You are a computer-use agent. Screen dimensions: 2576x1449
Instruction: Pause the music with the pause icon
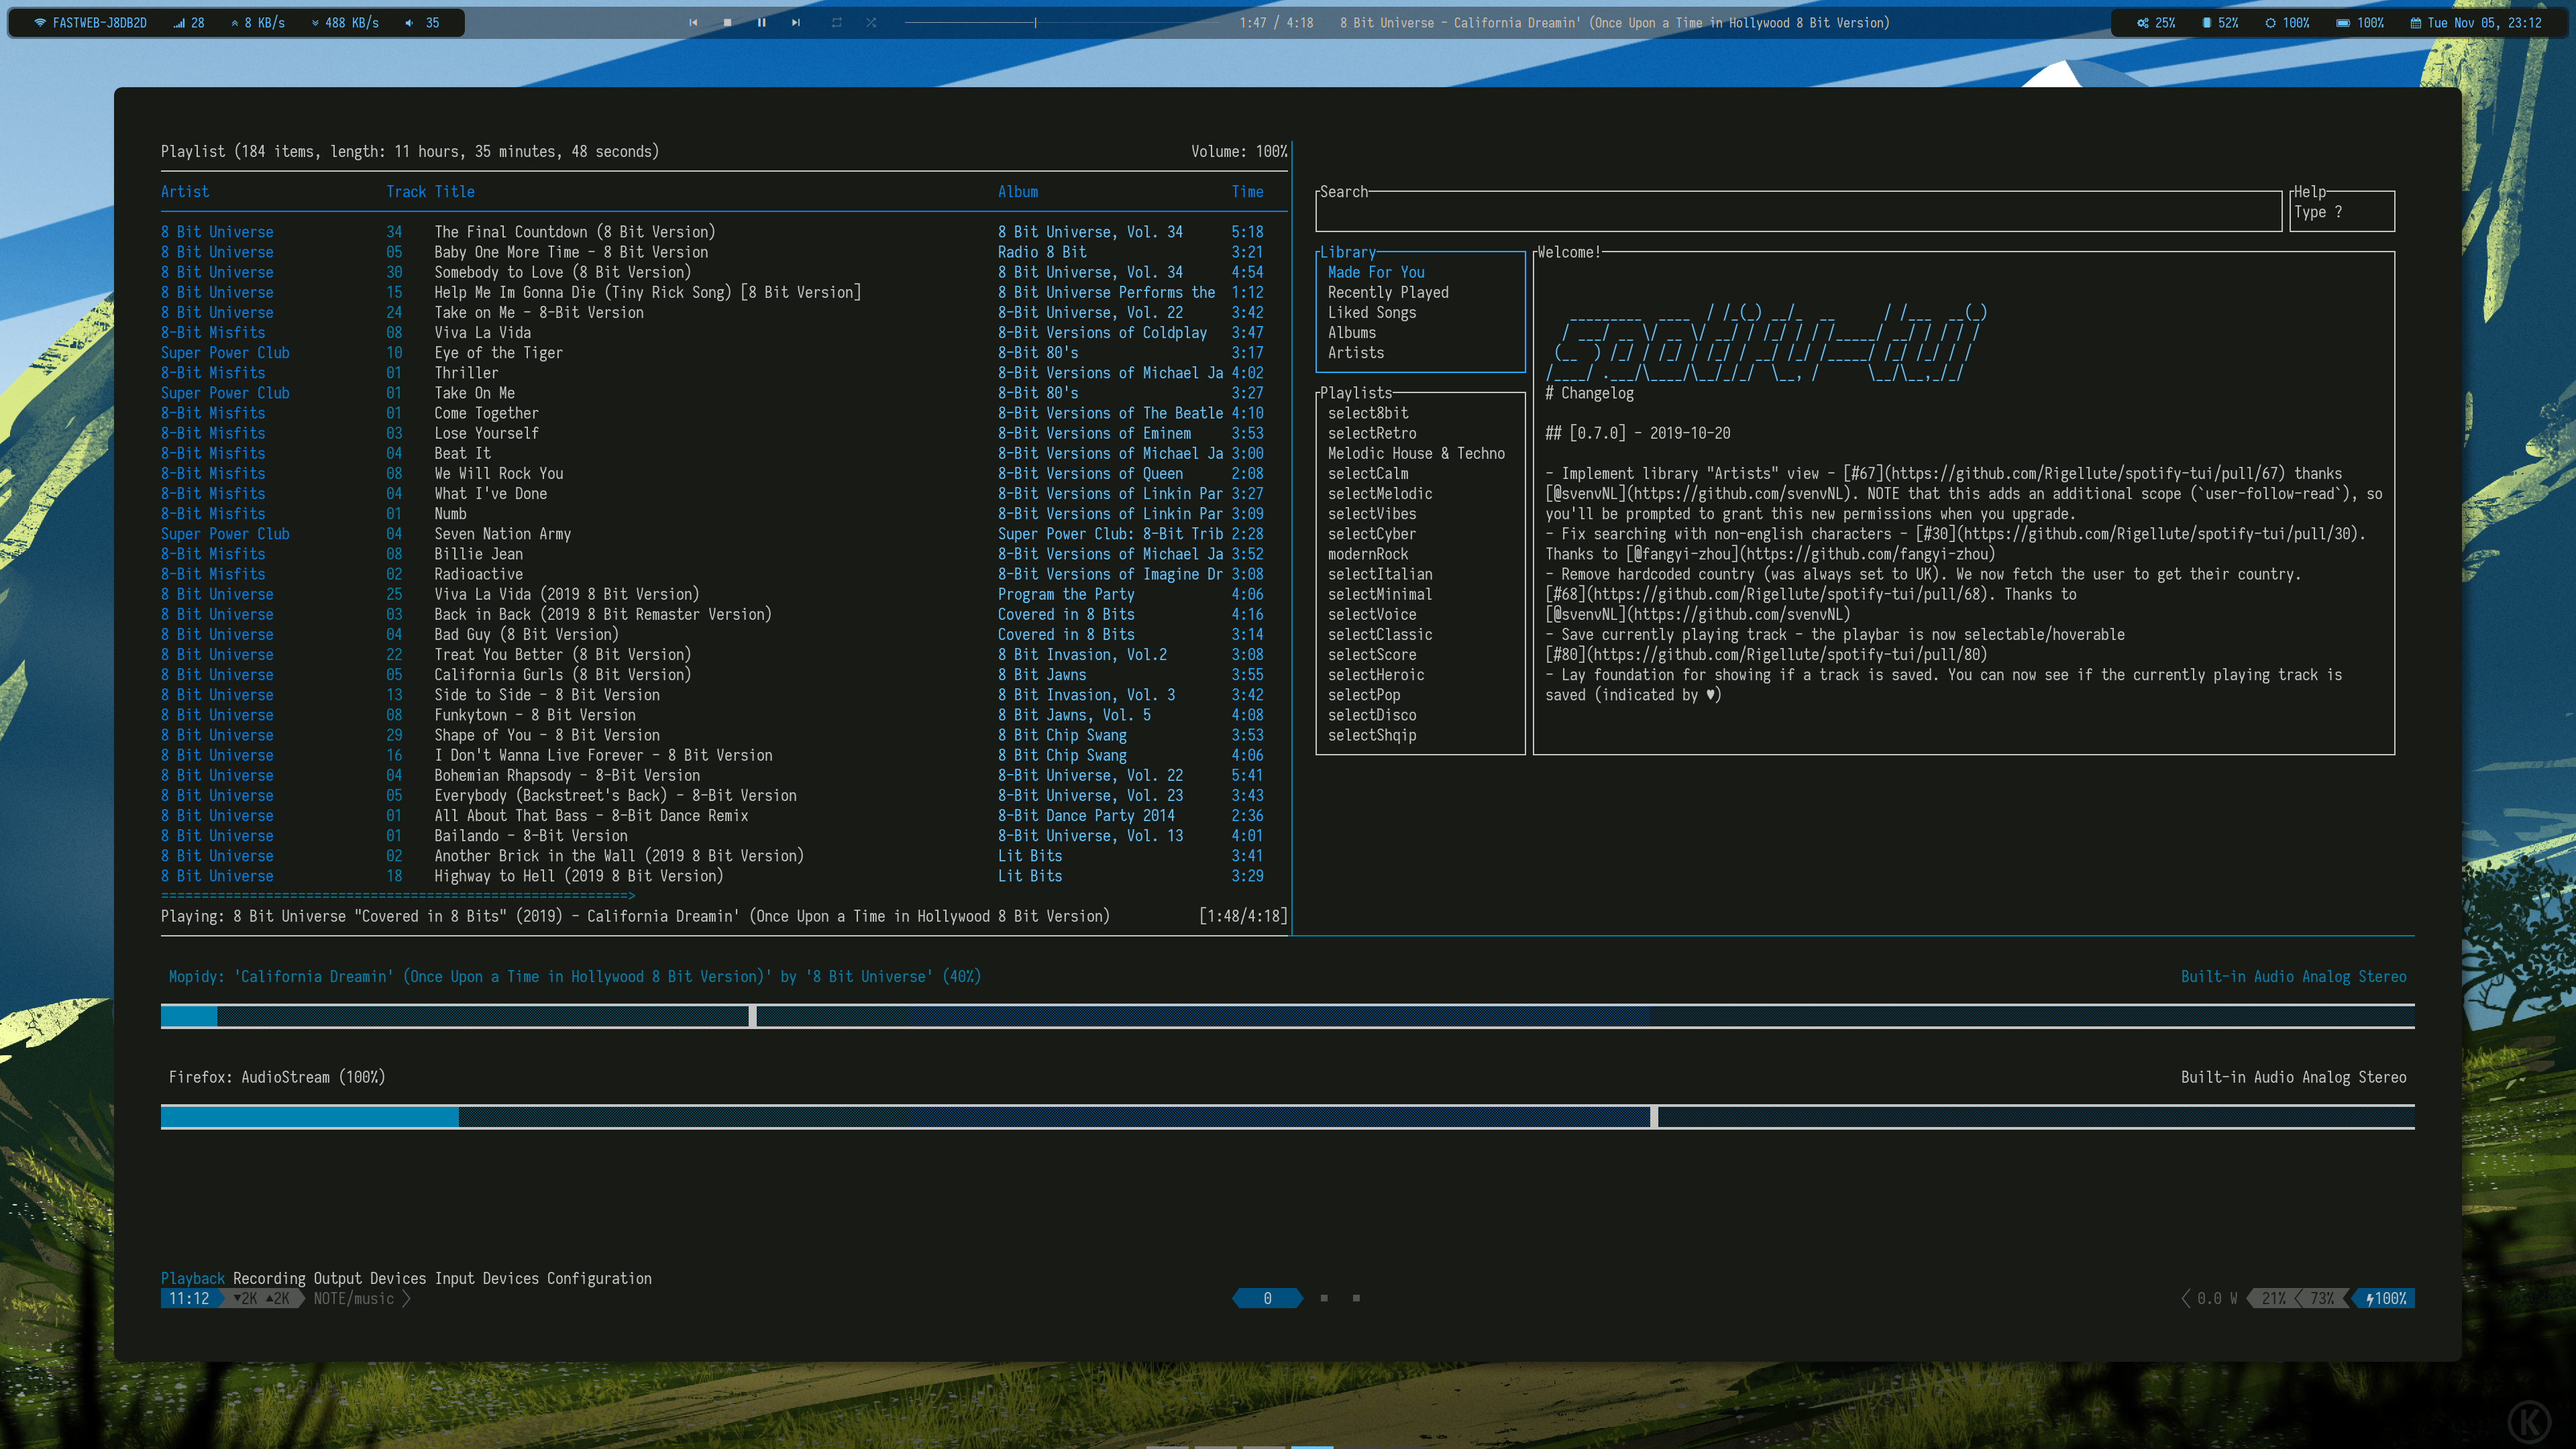[762, 23]
